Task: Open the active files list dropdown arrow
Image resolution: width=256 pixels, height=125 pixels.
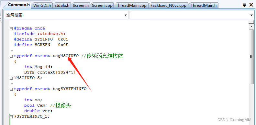Action: point(244,5)
